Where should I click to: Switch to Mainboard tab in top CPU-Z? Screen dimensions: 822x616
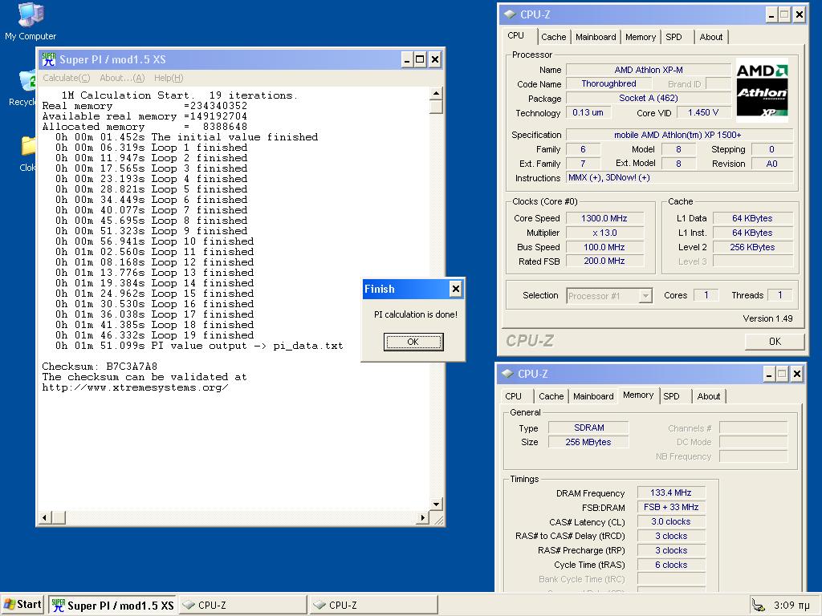(x=596, y=37)
